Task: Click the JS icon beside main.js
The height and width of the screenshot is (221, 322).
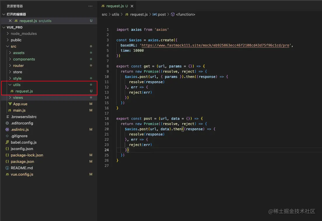Action: (x=10, y=110)
